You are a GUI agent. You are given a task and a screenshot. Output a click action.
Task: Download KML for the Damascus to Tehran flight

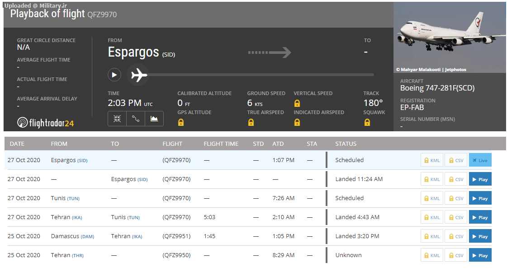(x=431, y=236)
